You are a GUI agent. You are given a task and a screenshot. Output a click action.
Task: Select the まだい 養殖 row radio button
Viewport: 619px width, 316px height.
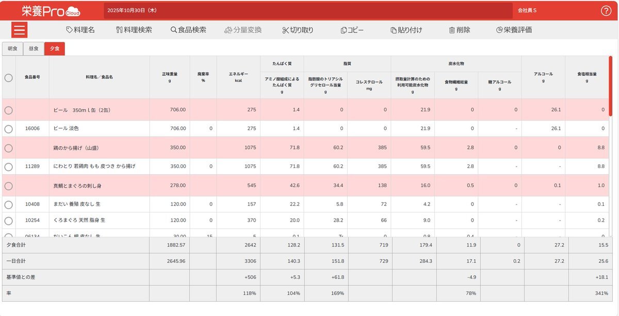coord(9,205)
